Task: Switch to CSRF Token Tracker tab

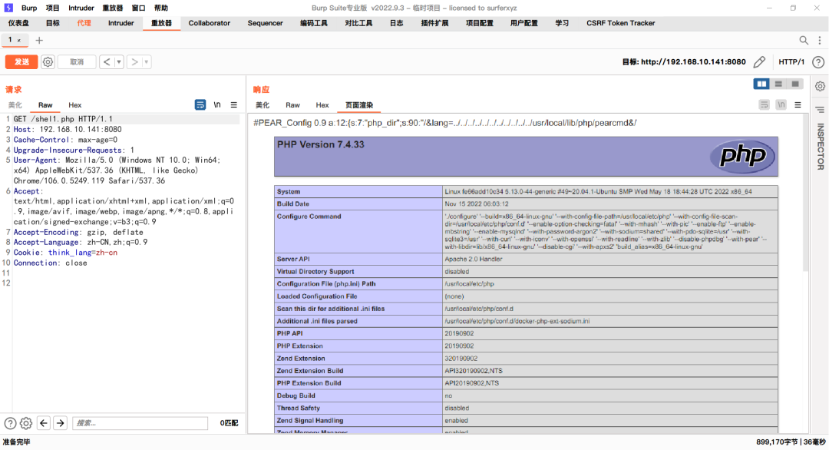Action: (621, 23)
